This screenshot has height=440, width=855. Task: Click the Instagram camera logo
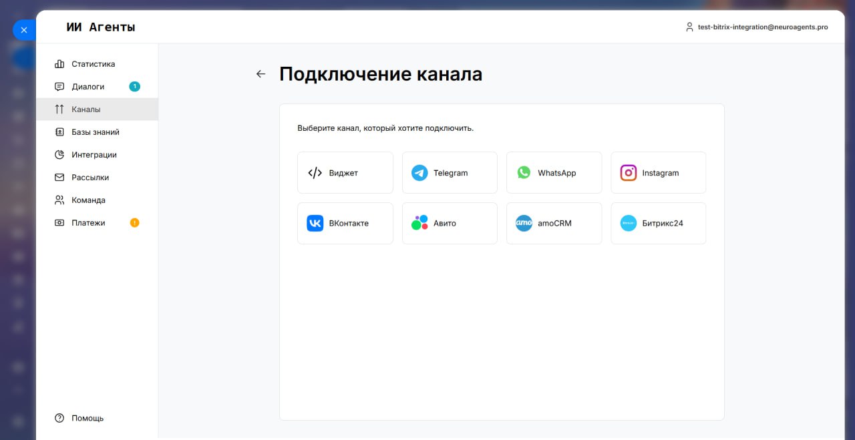point(629,173)
